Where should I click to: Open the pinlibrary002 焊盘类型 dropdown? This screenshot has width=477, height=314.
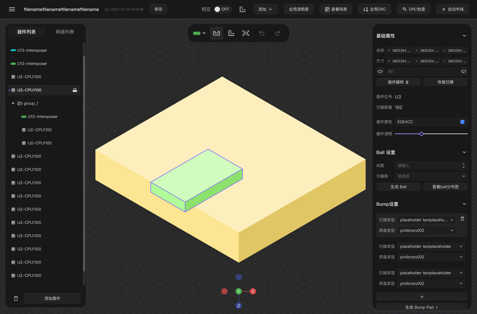(426, 230)
